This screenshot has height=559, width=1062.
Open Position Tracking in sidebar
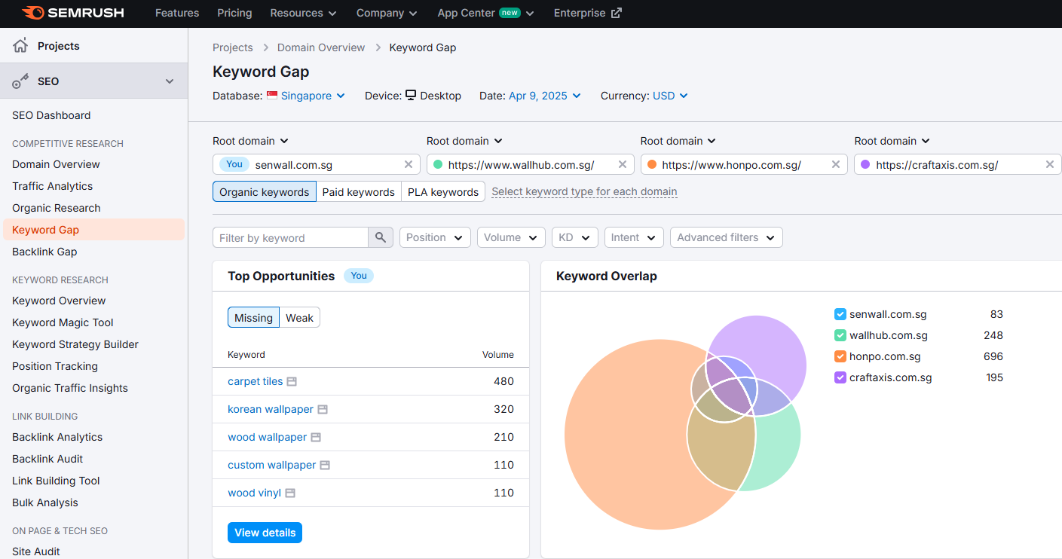pyautogui.click(x=55, y=366)
